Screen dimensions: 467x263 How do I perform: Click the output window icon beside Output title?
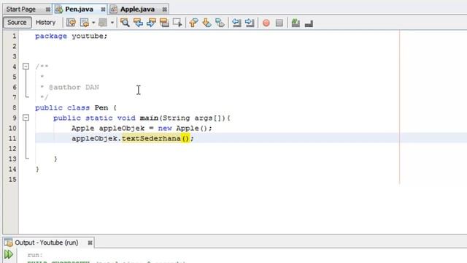pos(8,243)
